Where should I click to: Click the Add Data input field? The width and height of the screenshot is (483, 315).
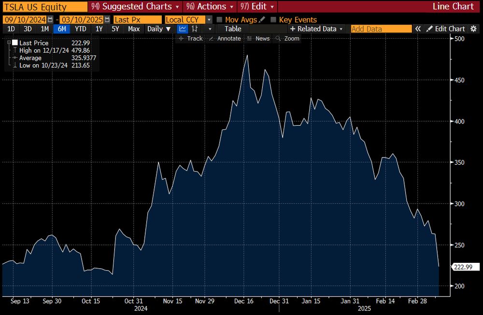(x=382, y=29)
